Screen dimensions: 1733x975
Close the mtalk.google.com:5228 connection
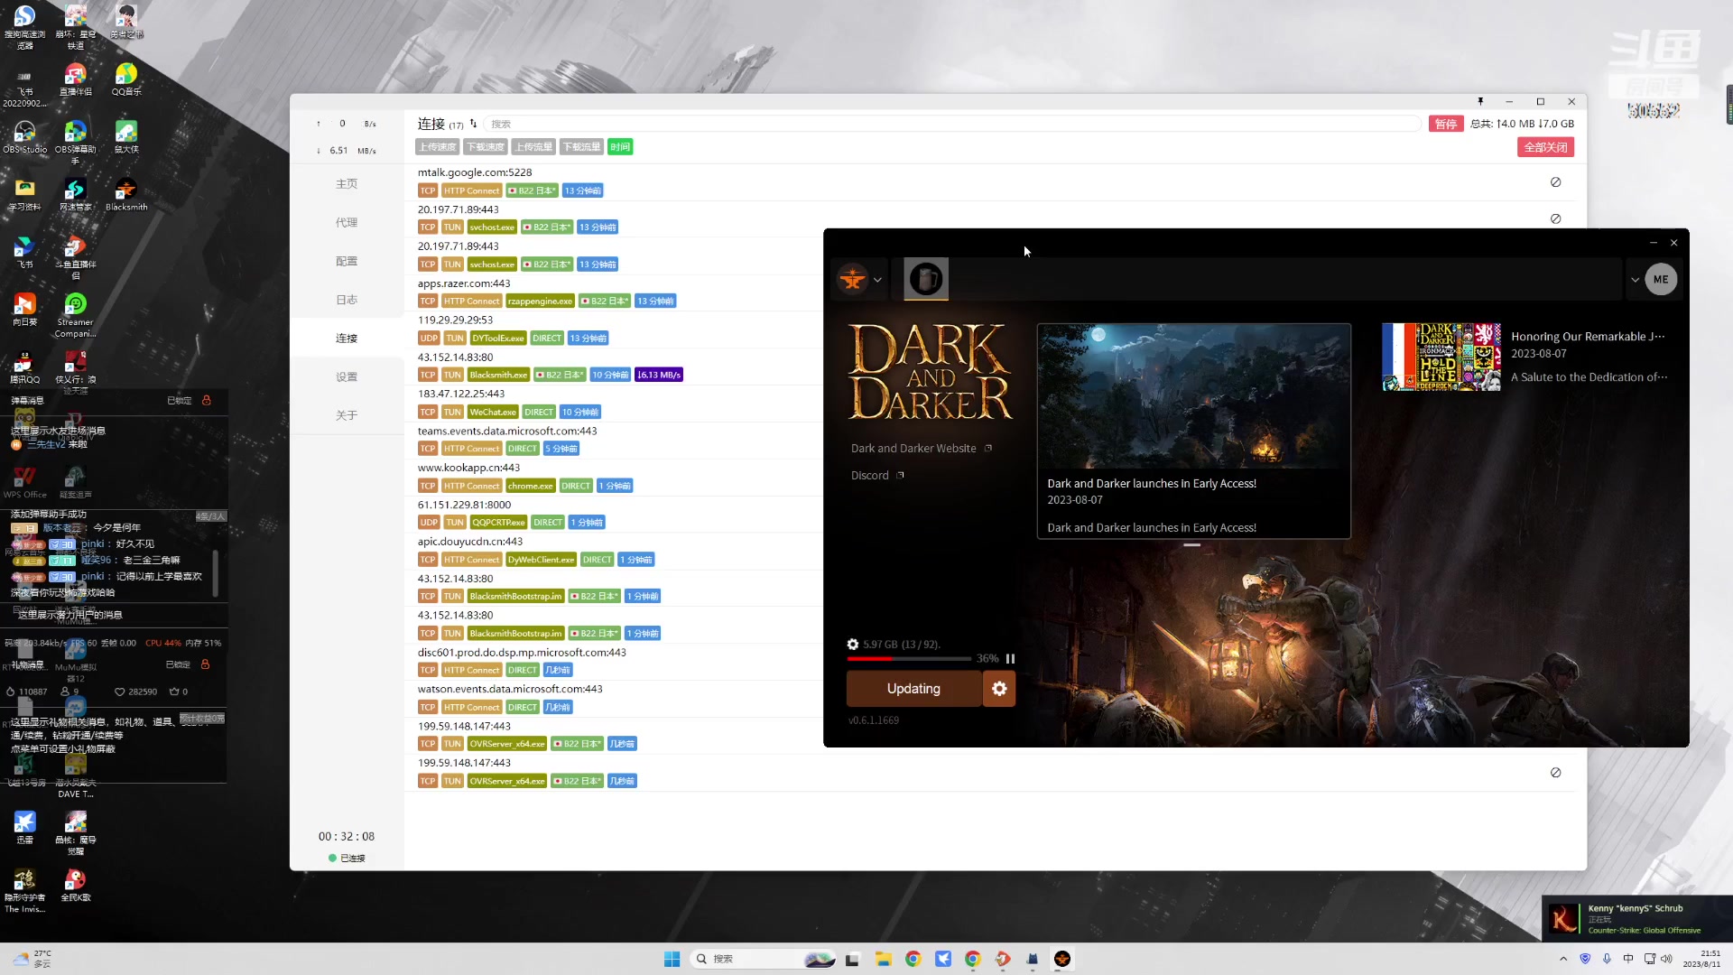1555,182
